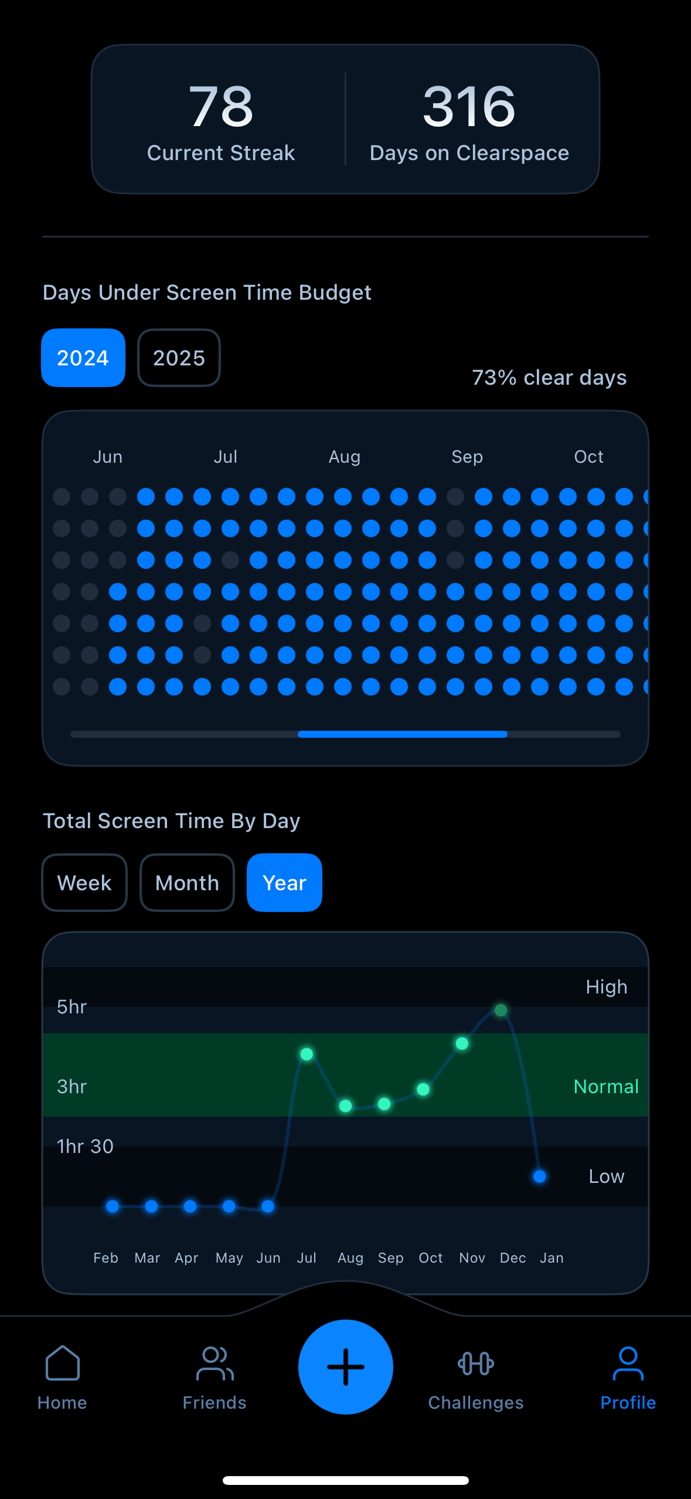Click the 73% clear days label

pyautogui.click(x=549, y=378)
